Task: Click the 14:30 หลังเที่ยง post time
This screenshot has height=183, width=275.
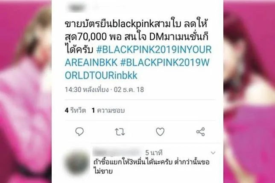Action: tap(87, 90)
